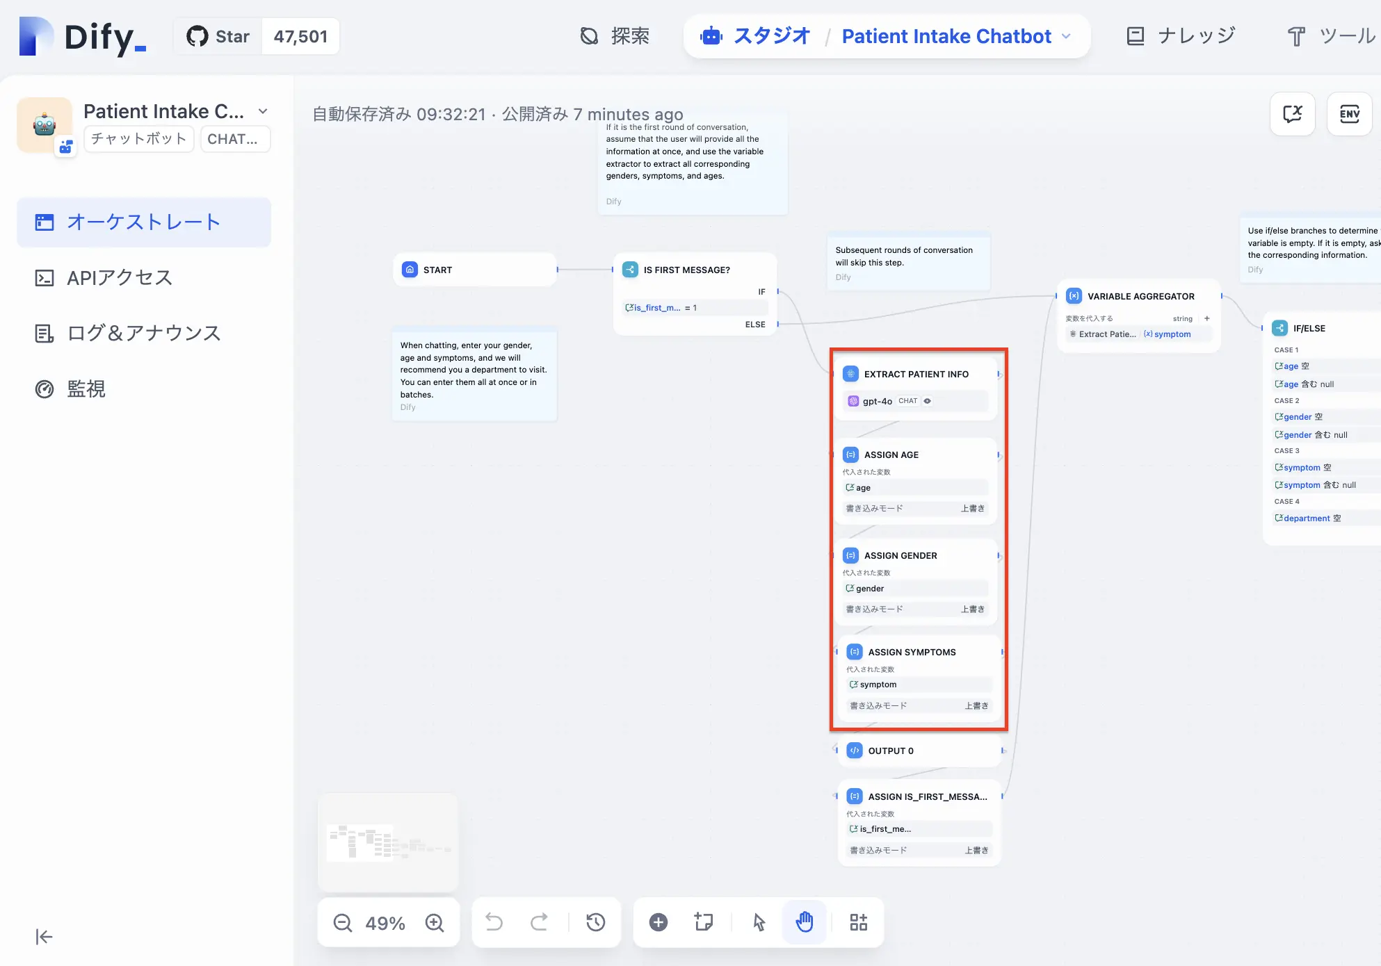Select ログ&アナウンス in sidebar
This screenshot has height=966, width=1381.
pos(144,334)
